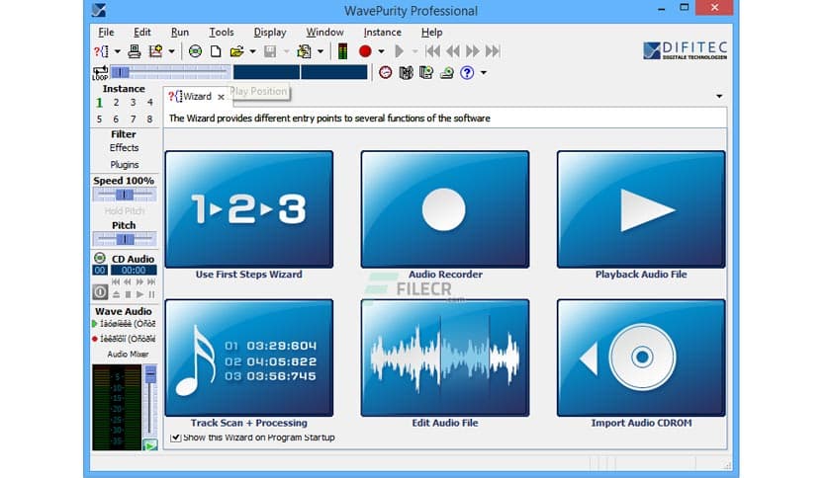Click the red clock timer icon
827x478 pixels.
pyautogui.click(x=386, y=73)
